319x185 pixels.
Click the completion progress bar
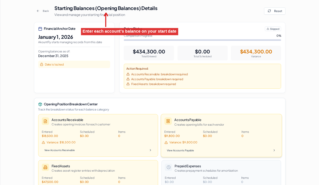coord(202,40)
